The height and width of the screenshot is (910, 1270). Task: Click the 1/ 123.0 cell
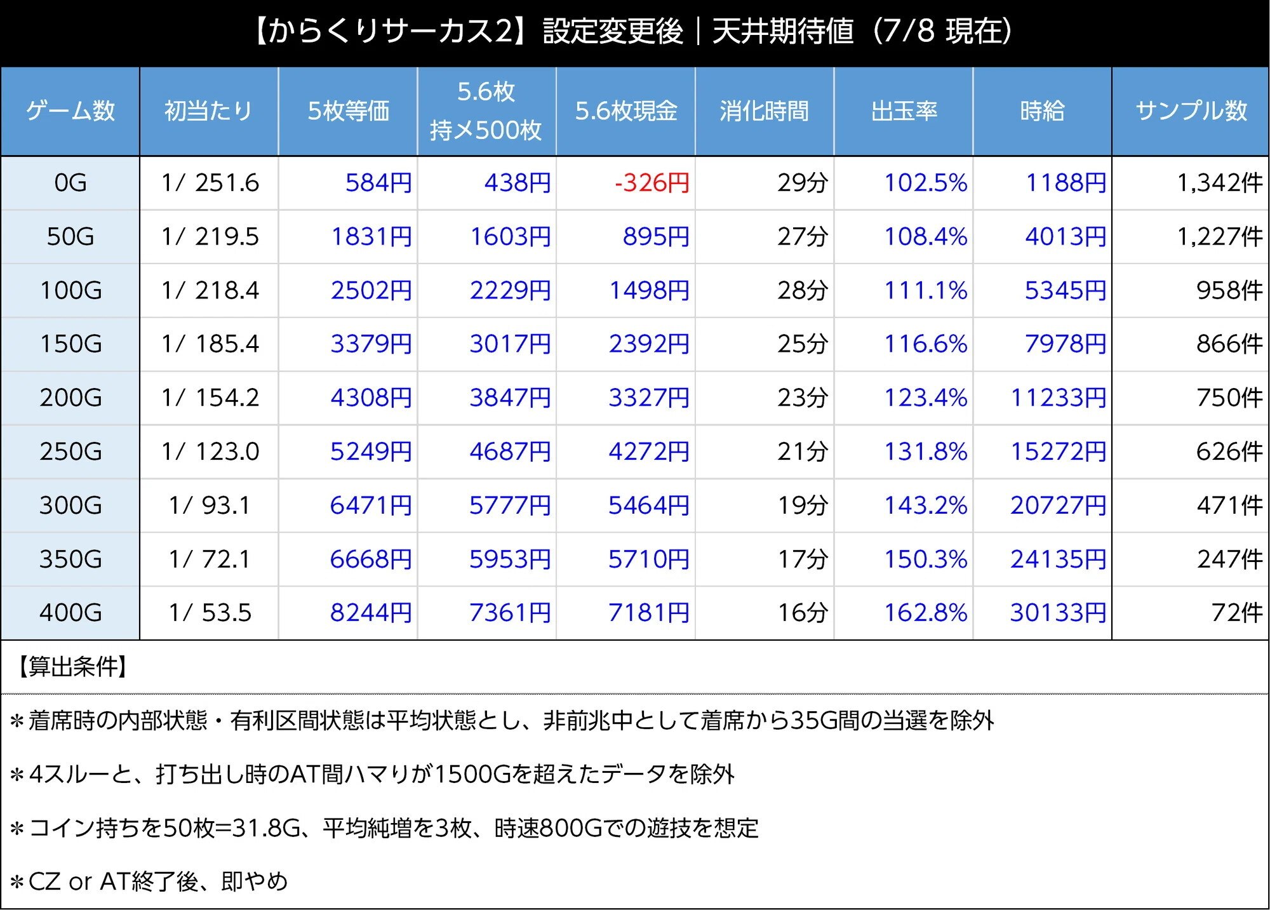(x=210, y=452)
